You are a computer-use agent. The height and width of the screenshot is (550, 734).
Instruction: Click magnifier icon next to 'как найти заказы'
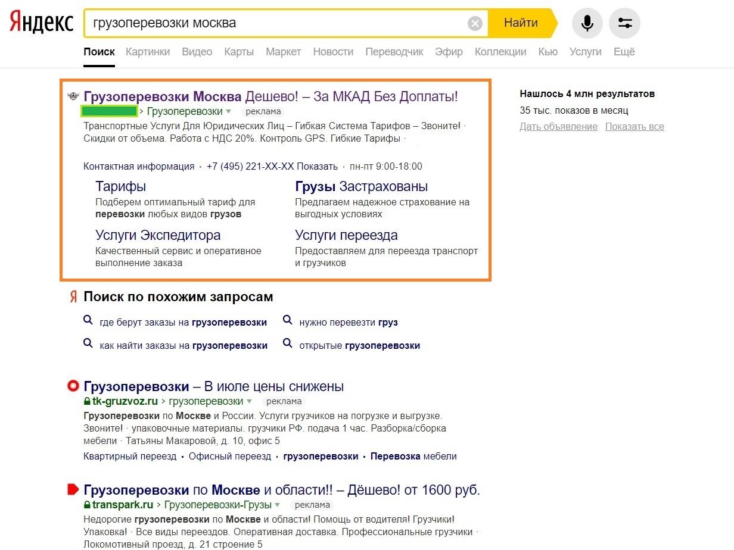click(88, 343)
